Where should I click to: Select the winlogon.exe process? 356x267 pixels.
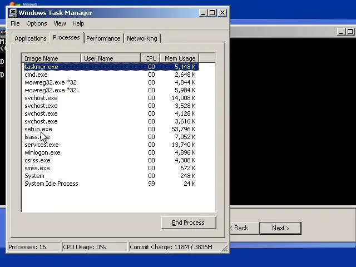(x=111, y=152)
